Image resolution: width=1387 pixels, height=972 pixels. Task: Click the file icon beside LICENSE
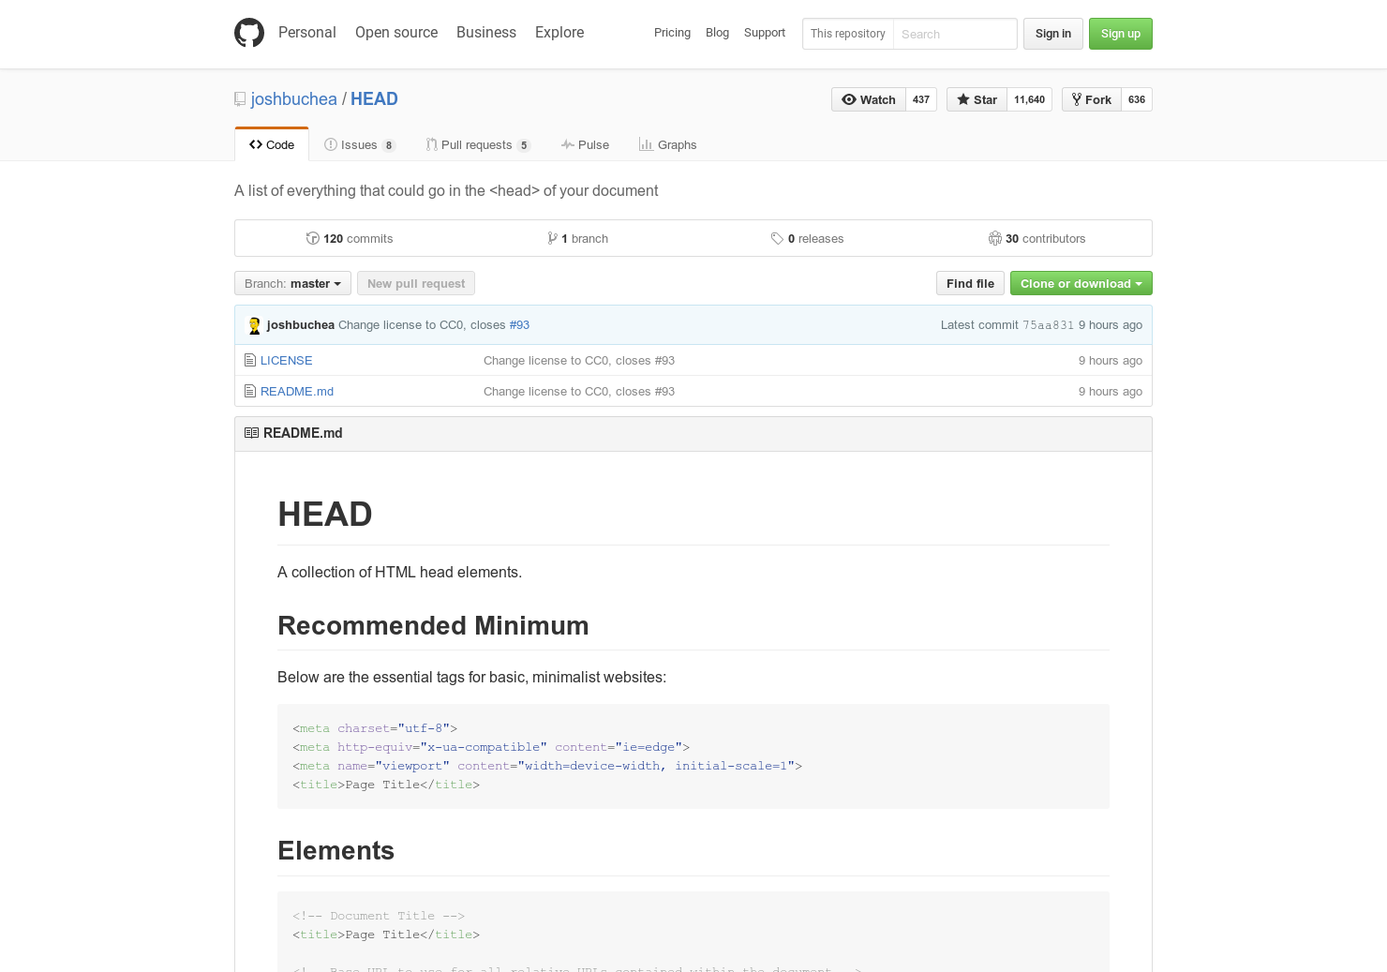pyautogui.click(x=250, y=360)
